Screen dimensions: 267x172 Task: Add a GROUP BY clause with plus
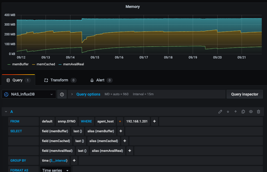pyautogui.click(x=74, y=161)
